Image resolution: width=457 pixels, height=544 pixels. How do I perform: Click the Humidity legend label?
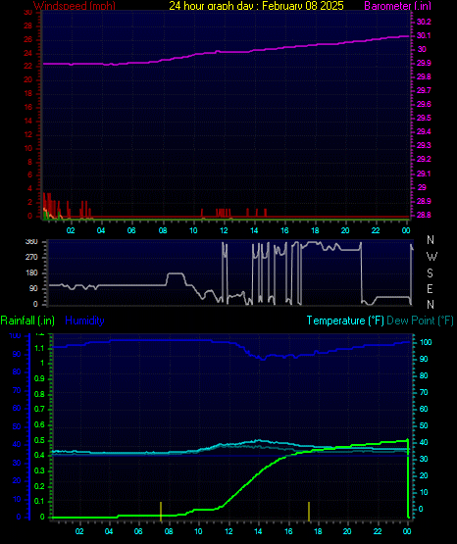[84, 321]
